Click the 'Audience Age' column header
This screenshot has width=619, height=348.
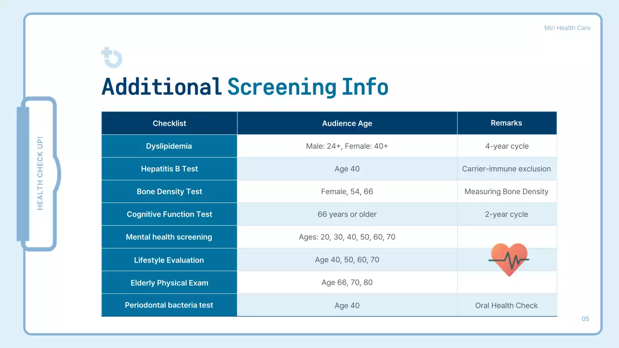(347, 123)
